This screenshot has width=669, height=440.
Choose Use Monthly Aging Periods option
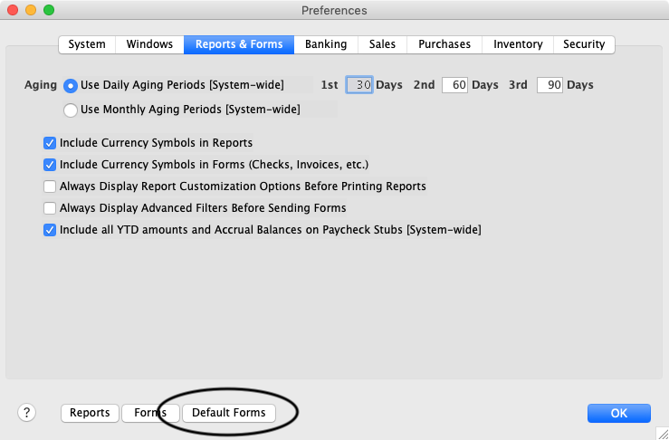[71, 110]
